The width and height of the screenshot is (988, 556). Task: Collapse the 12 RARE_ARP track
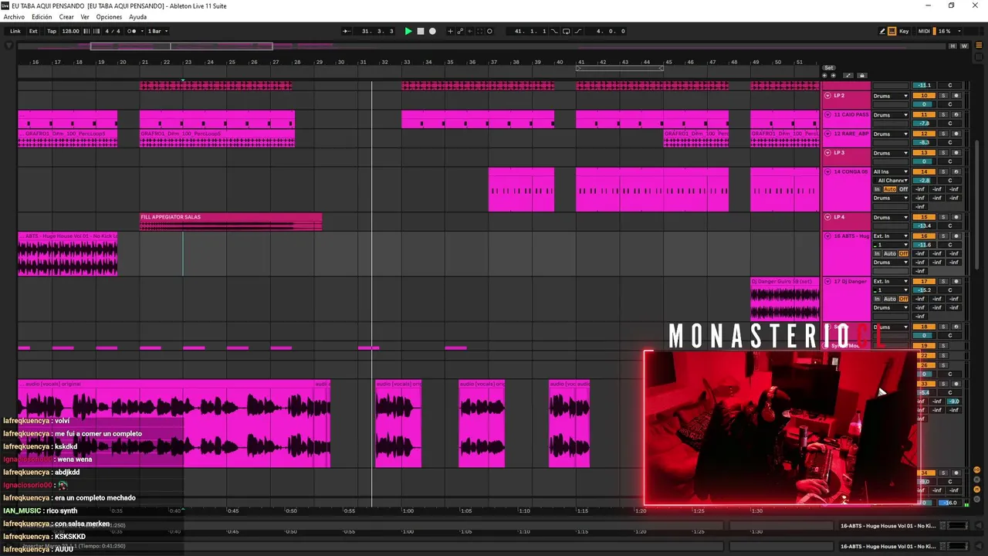(827, 134)
